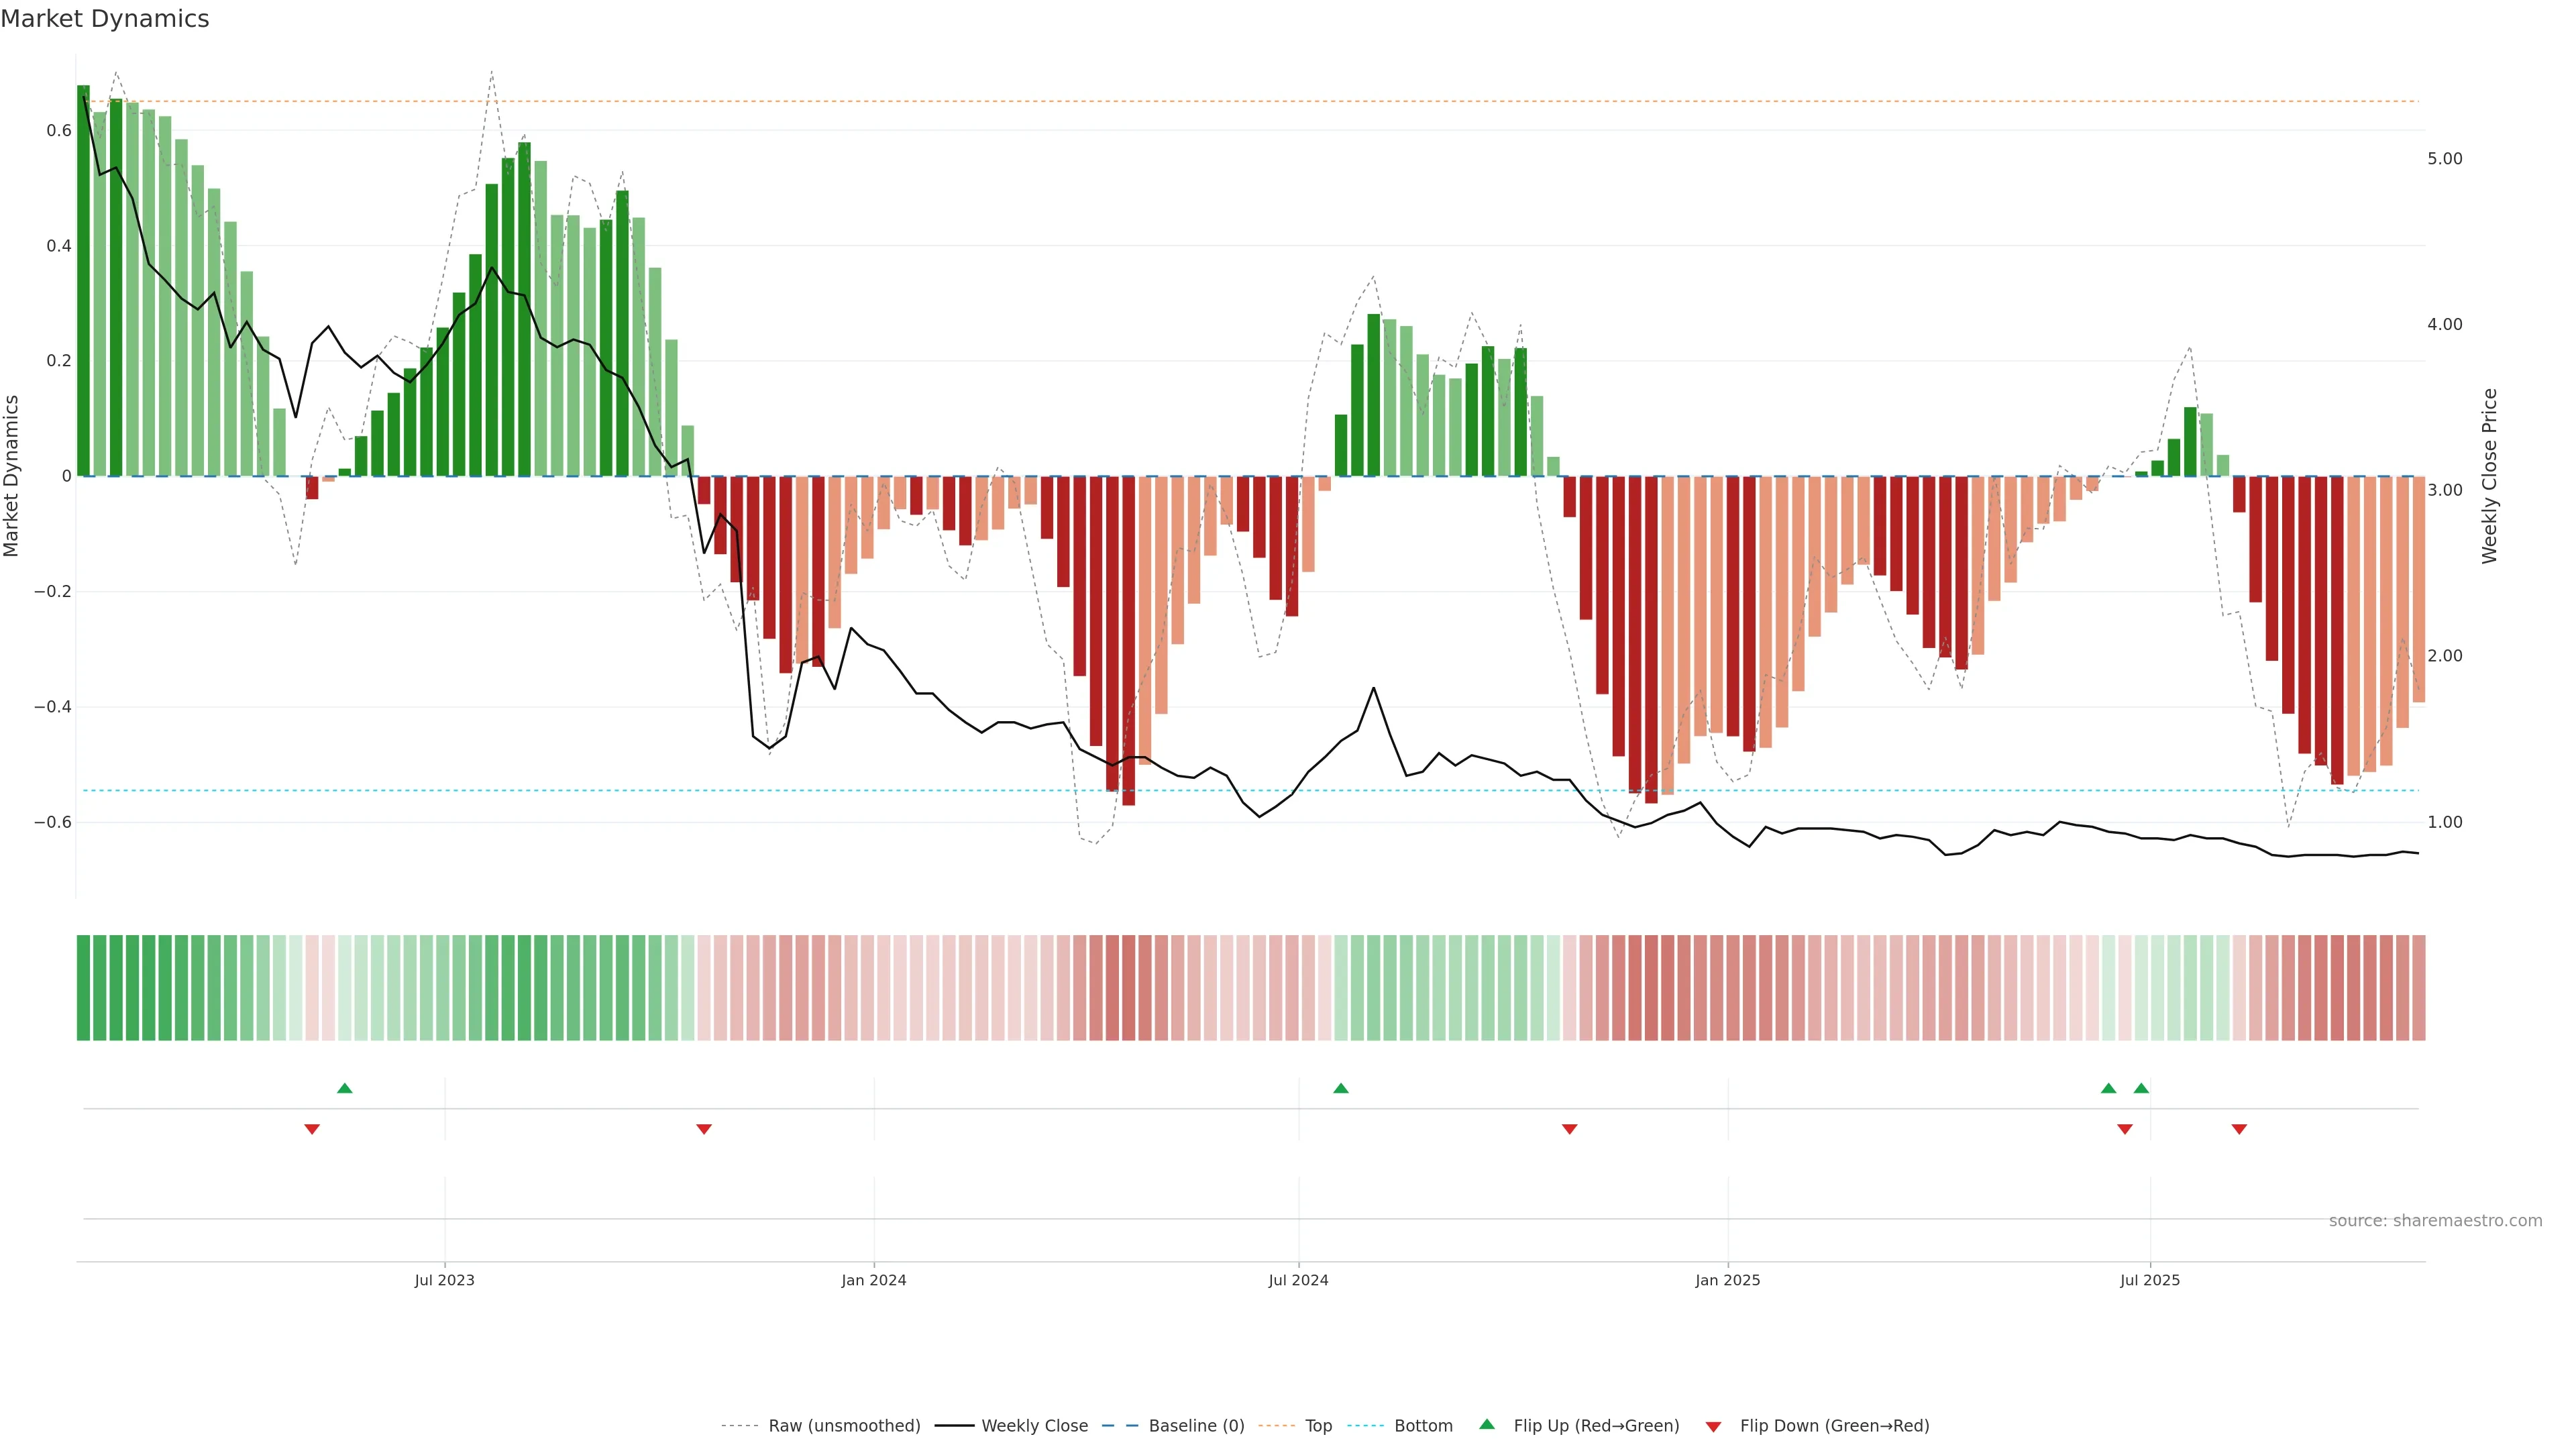
Task: Click the rightmost green flip-up triangle marker
Action: pyautogui.click(x=2141, y=1088)
